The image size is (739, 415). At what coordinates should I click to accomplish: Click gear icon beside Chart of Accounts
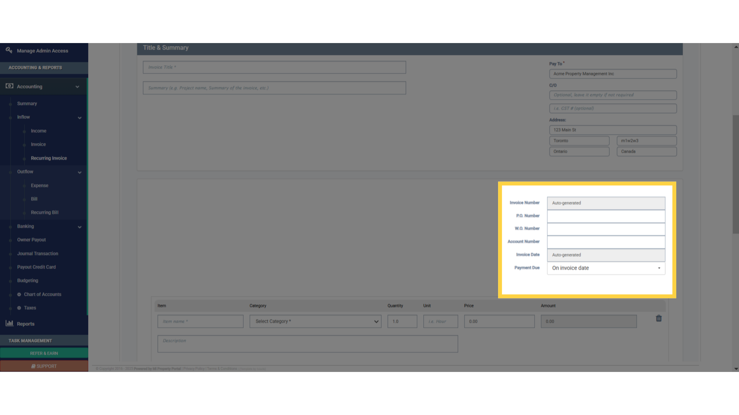(x=19, y=294)
